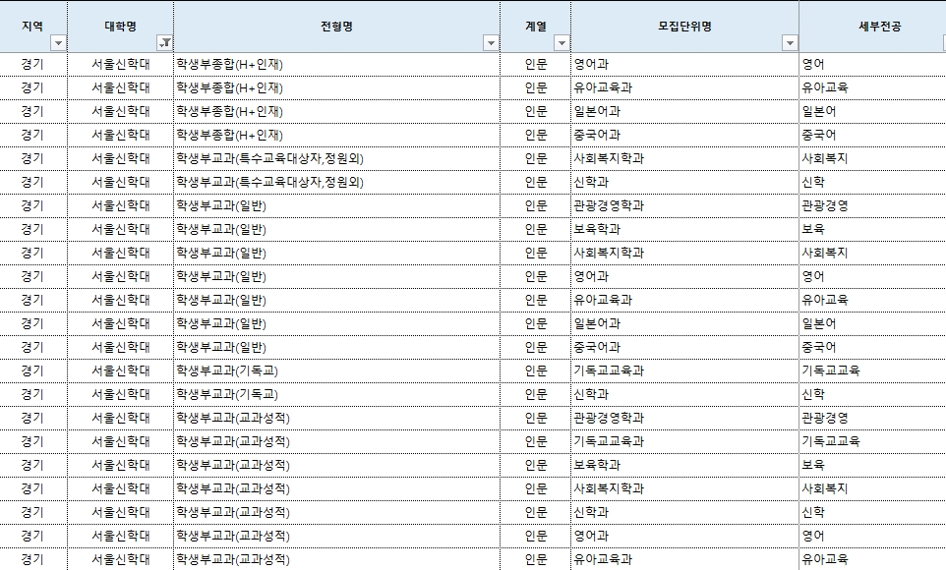The width and height of the screenshot is (946, 570).
Task: Select the 전형명 header cell label
Action: pos(336,26)
